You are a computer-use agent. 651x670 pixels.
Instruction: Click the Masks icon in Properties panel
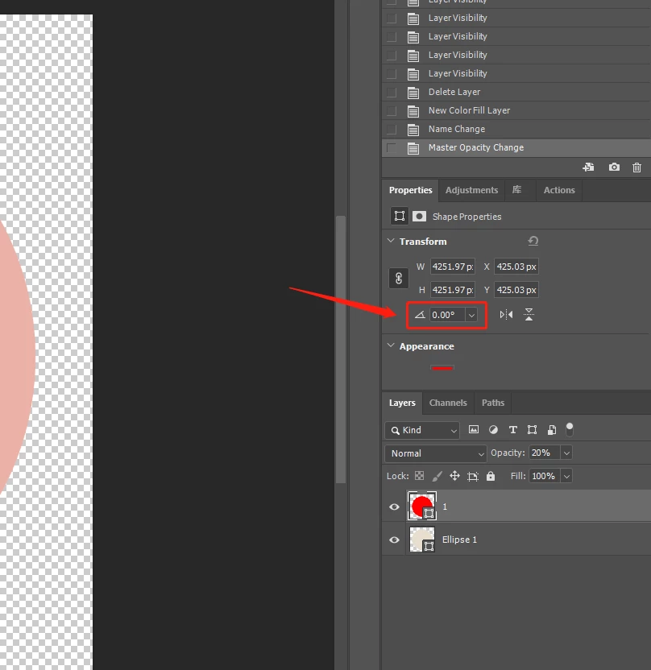click(x=419, y=216)
